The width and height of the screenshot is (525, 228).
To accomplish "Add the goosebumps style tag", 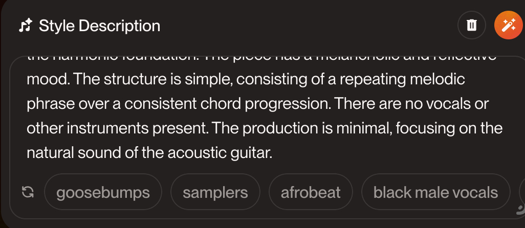I will tap(103, 192).
